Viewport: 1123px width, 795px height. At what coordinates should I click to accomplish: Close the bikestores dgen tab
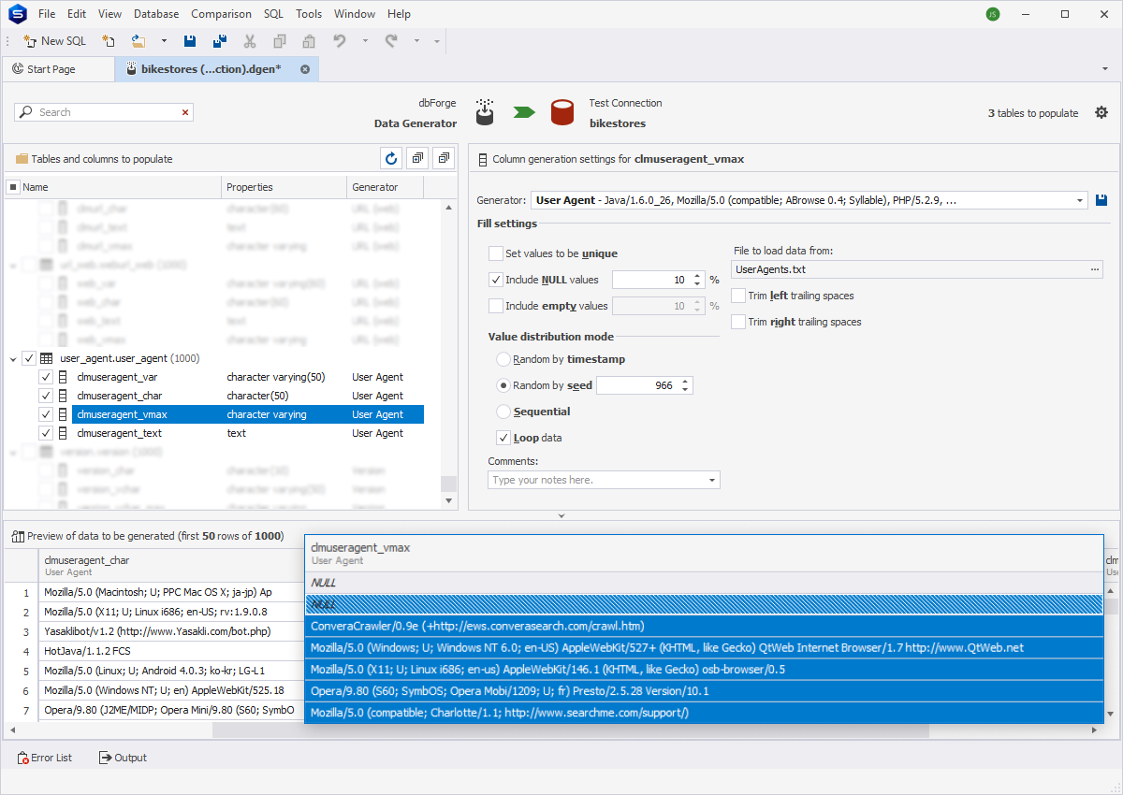coord(305,69)
